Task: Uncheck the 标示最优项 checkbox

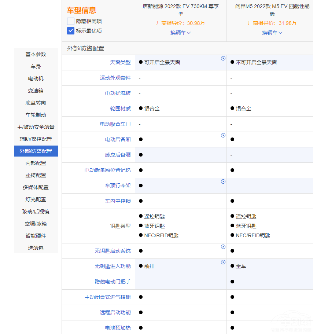Action: (x=71, y=31)
